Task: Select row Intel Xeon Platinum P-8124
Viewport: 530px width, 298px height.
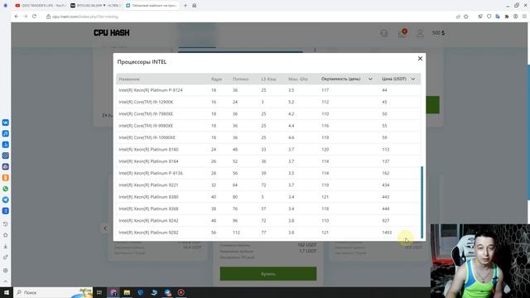Action: pos(268,90)
